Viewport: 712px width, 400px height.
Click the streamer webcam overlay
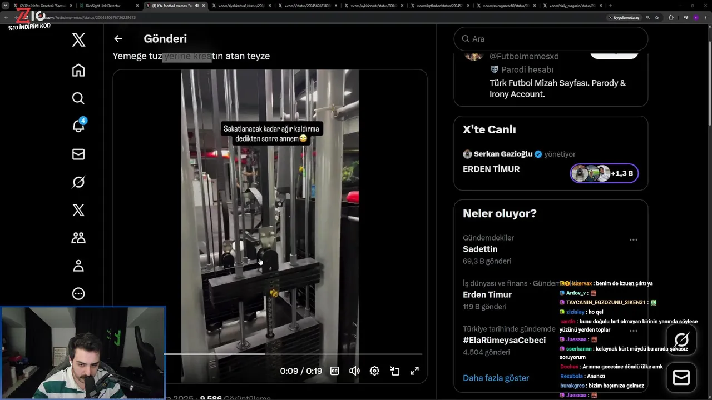pos(83,353)
